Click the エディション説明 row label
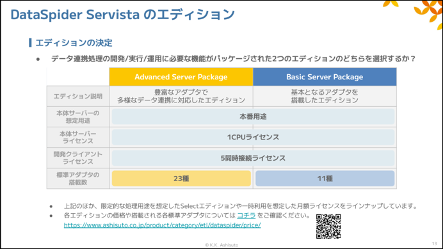Screen dimensions: 443x249 coord(78,97)
